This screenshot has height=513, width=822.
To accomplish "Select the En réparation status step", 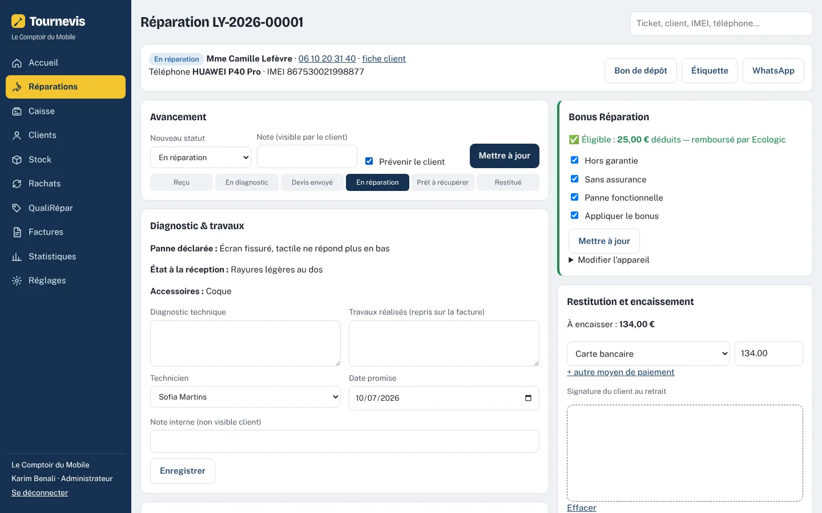I will click(x=377, y=182).
